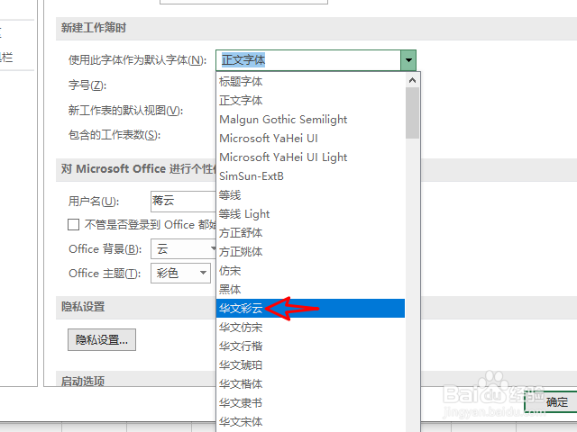Viewport: 577px width, 432px height.
Task: Click the 用户名 input field
Action: [183, 202]
